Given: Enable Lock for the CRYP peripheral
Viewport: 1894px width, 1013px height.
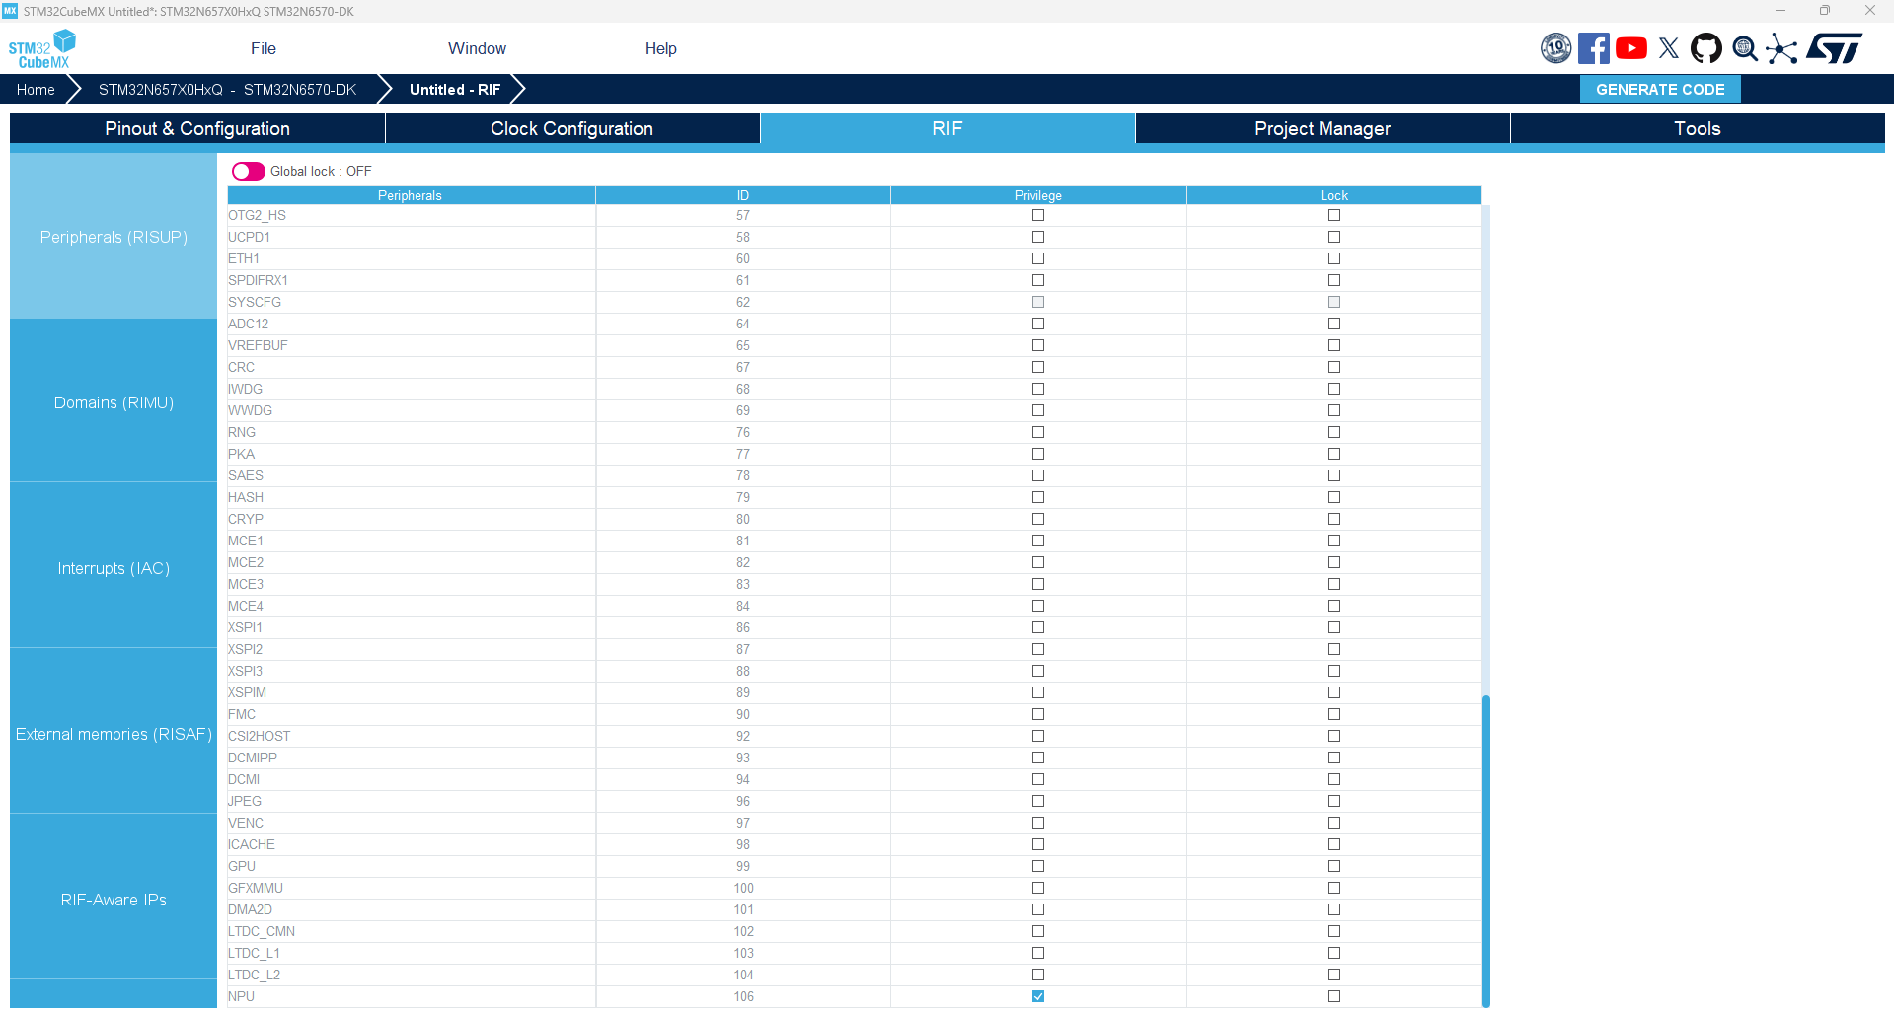Looking at the screenshot, I should pos(1334,519).
